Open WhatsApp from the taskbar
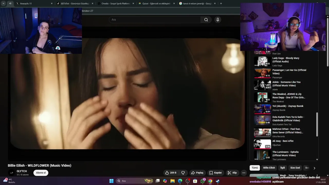This screenshot has height=185, width=329. pyautogui.click(x=203, y=181)
